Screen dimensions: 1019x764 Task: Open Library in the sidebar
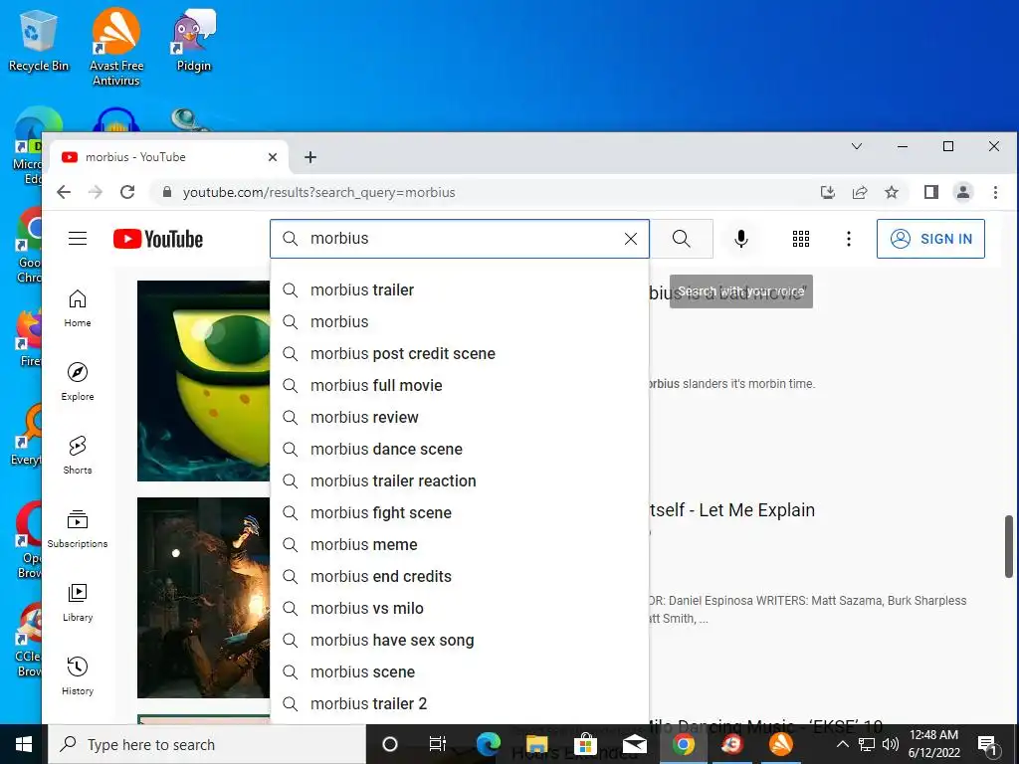tap(78, 602)
